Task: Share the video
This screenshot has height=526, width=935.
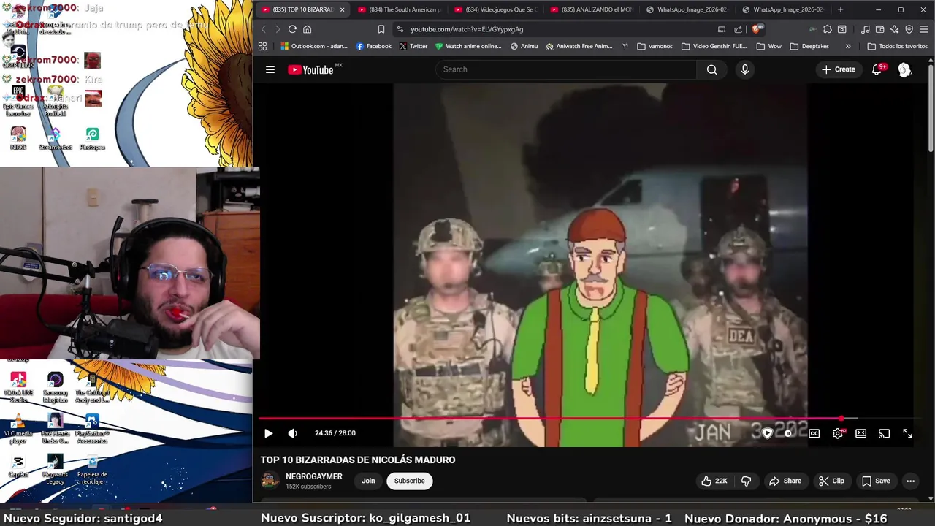Action: tap(785, 481)
